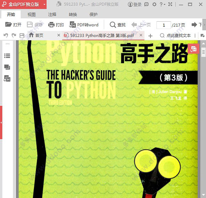This screenshot has height=198, width=206.
Task: Go to previous page with 上一页
Action: coord(141,25)
